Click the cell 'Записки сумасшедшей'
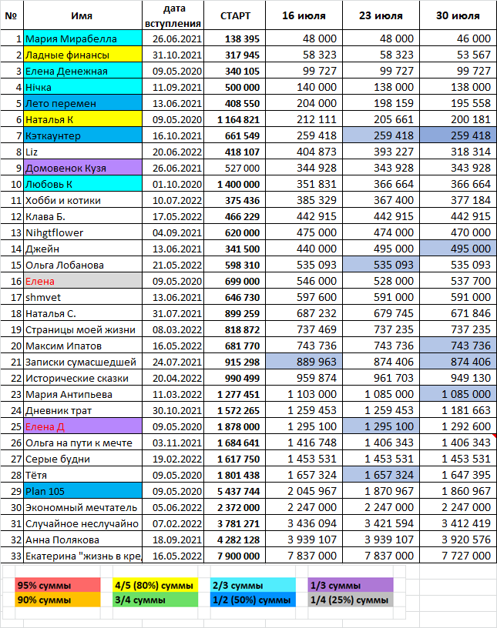Viewport: 497px width, 628px height. click(x=82, y=362)
